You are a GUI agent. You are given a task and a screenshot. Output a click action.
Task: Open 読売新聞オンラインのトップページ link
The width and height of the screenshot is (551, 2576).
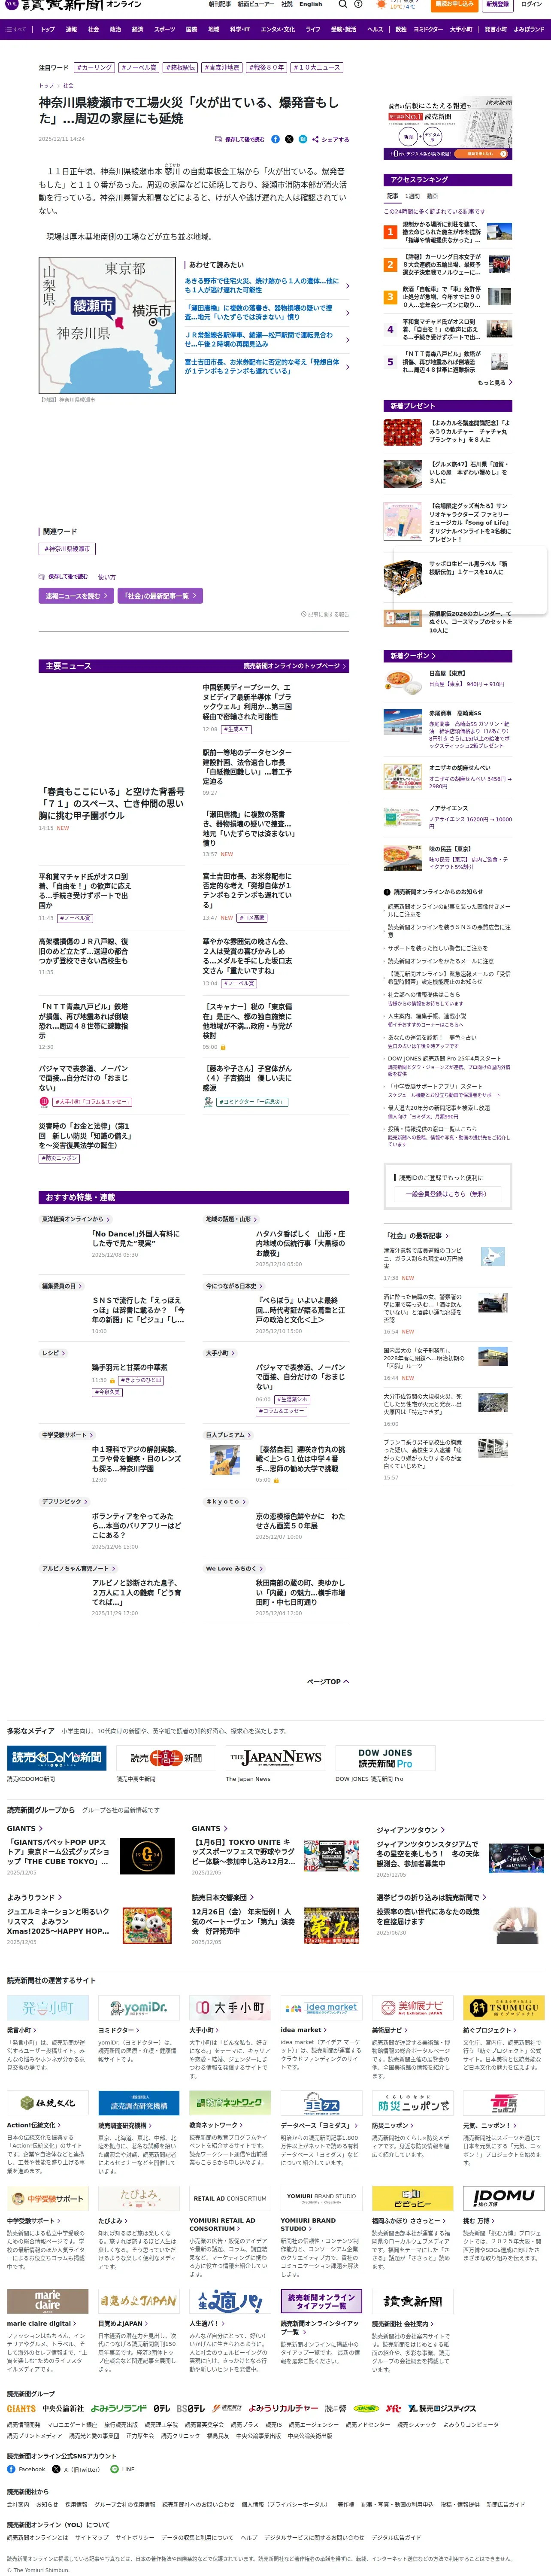pyautogui.click(x=294, y=665)
